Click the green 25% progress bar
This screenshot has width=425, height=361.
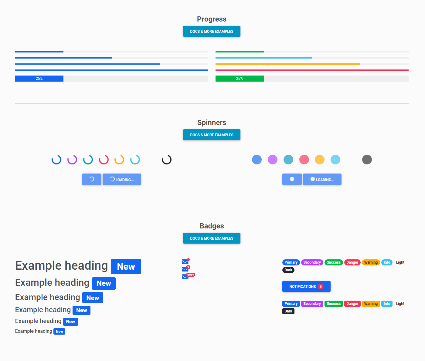240,79
